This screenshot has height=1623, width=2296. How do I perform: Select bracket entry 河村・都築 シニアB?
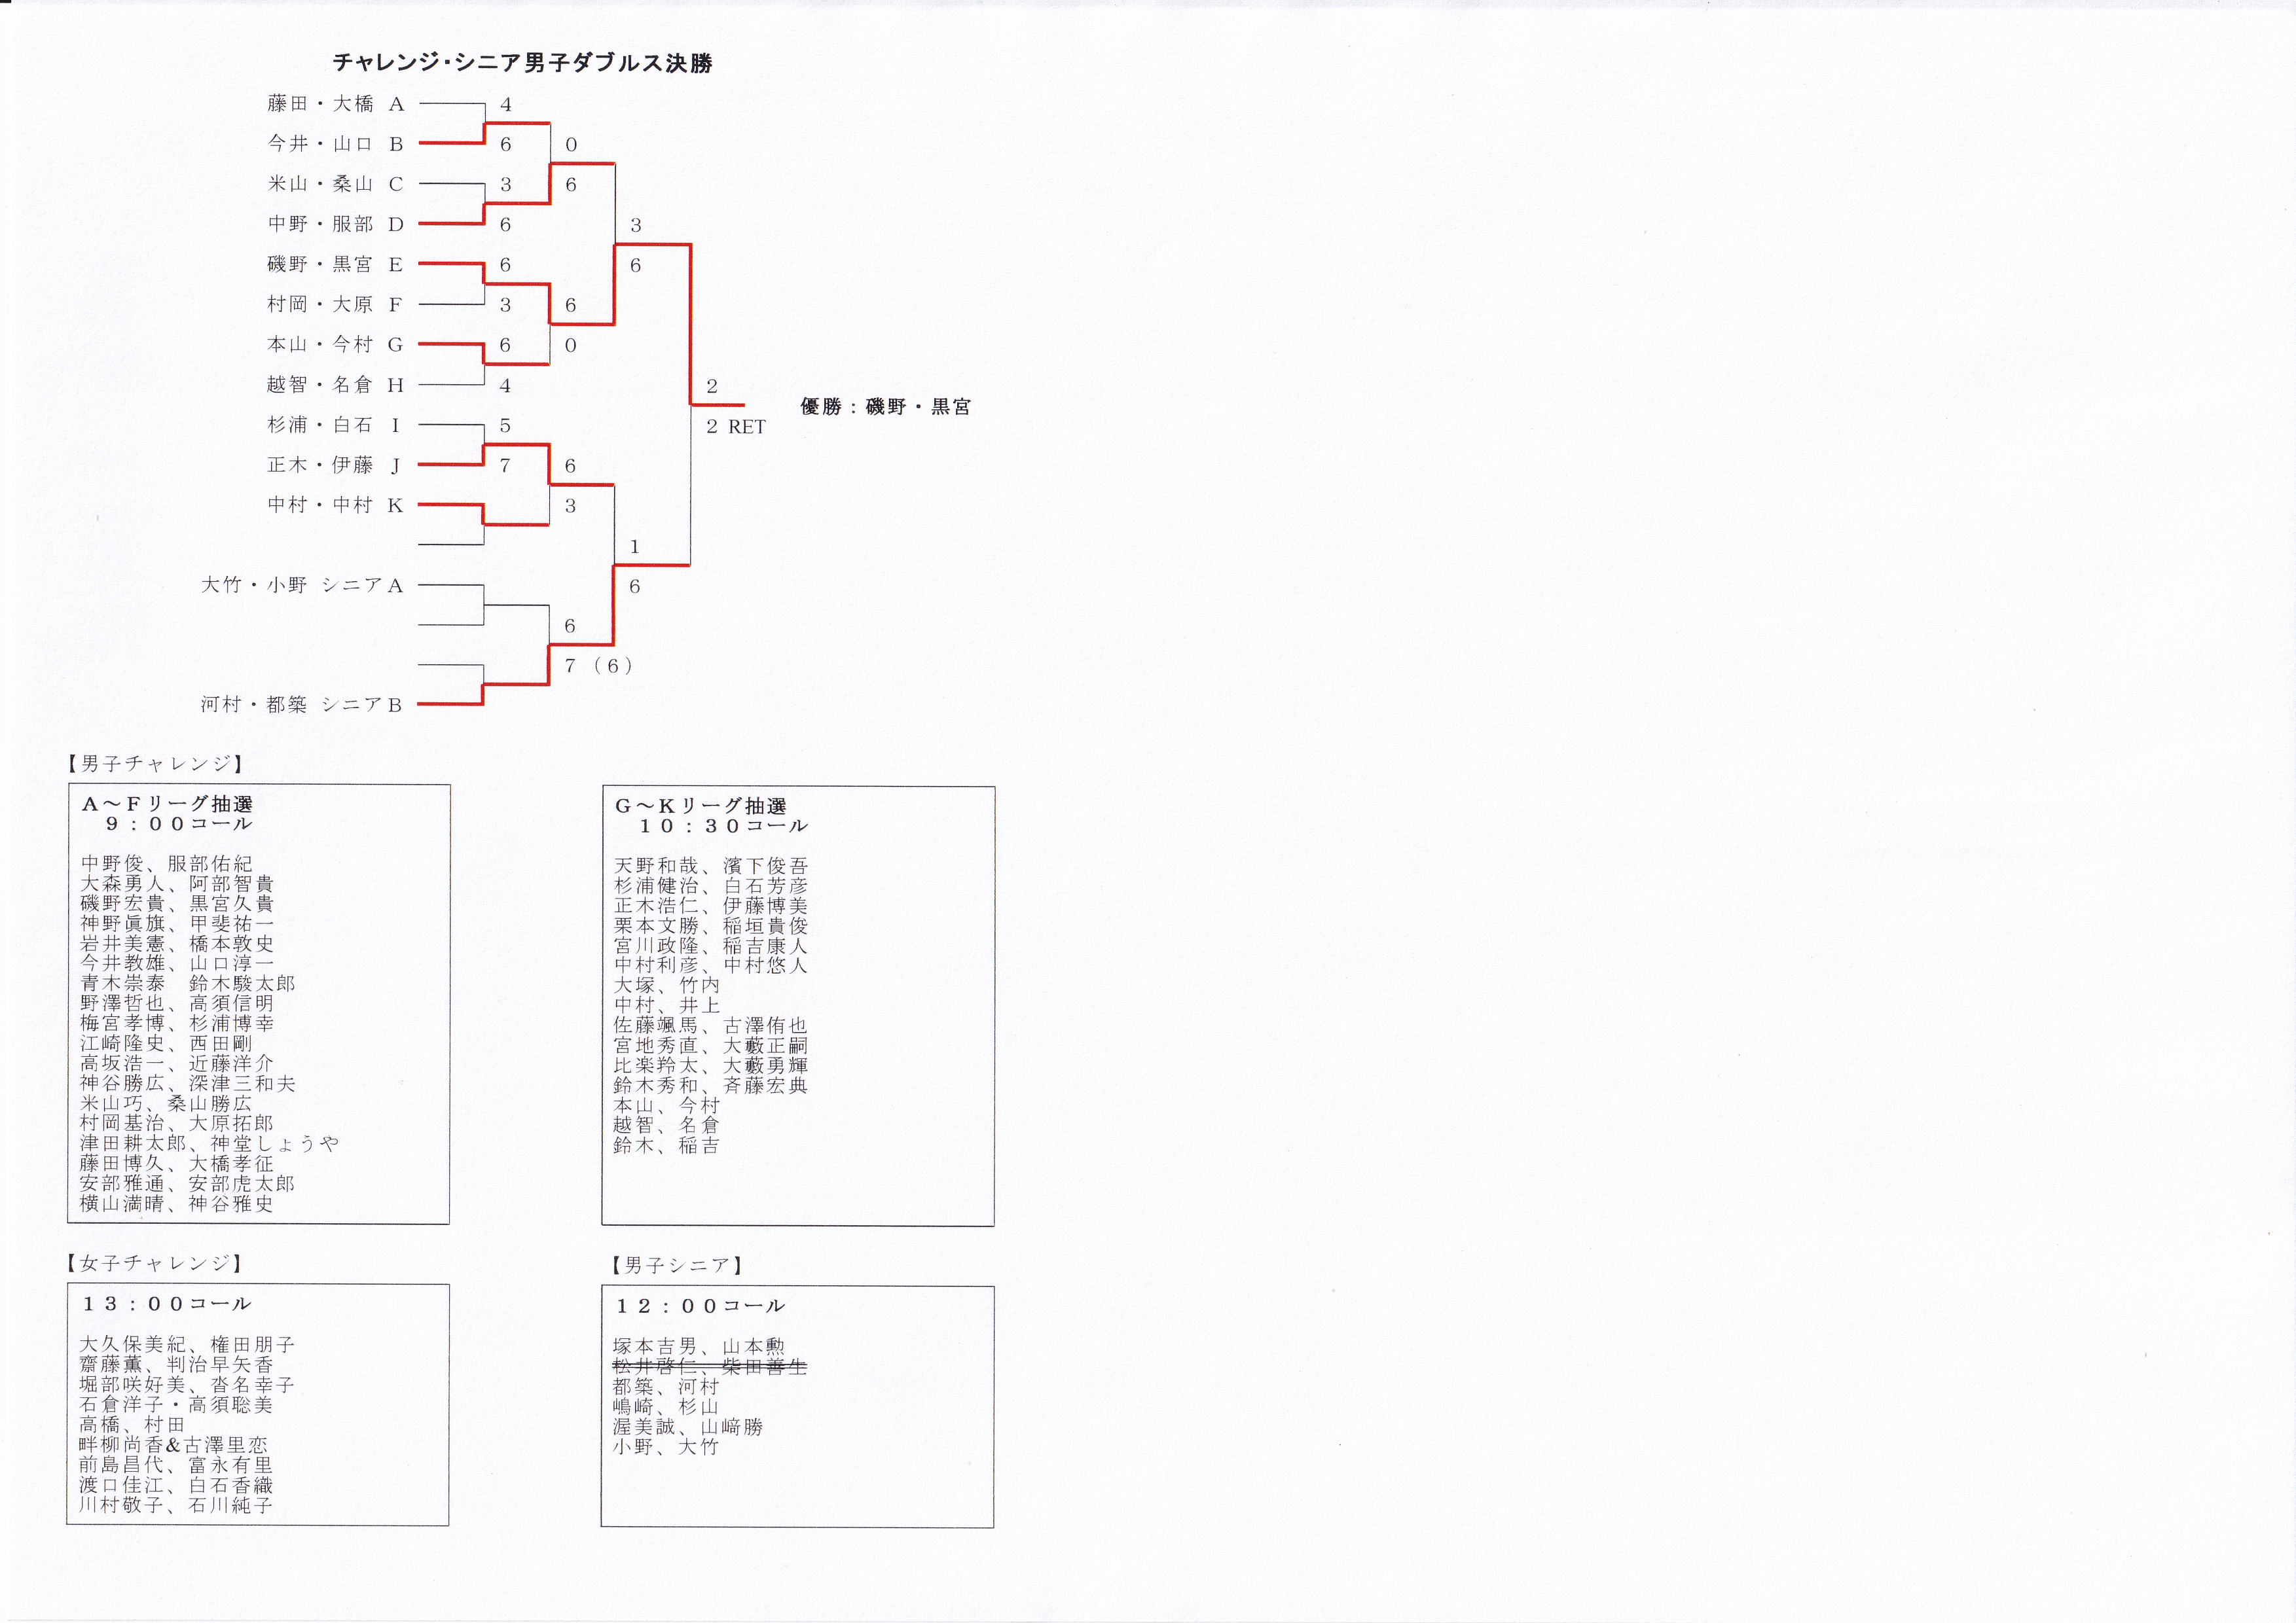(x=302, y=705)
